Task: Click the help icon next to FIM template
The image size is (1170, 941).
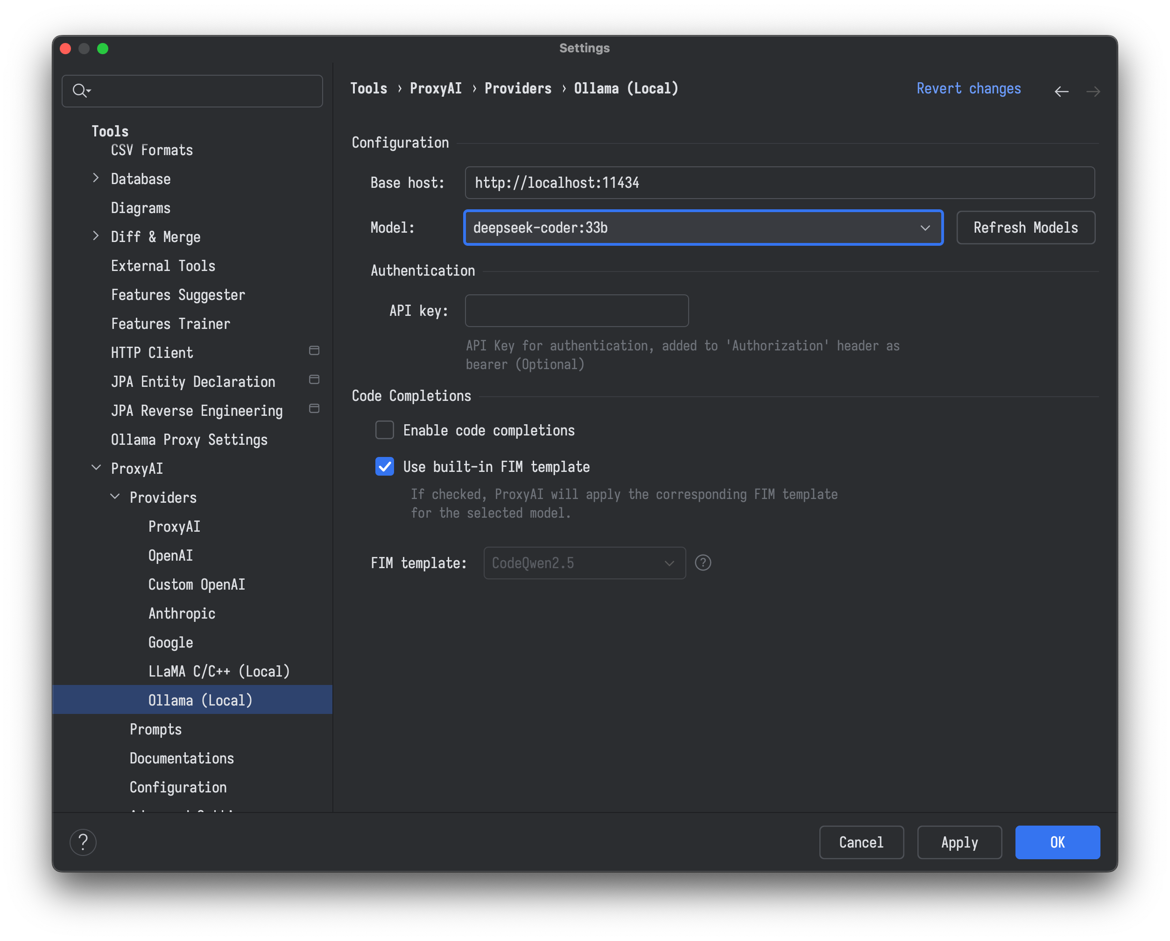Action: click(x=703, y=563)
